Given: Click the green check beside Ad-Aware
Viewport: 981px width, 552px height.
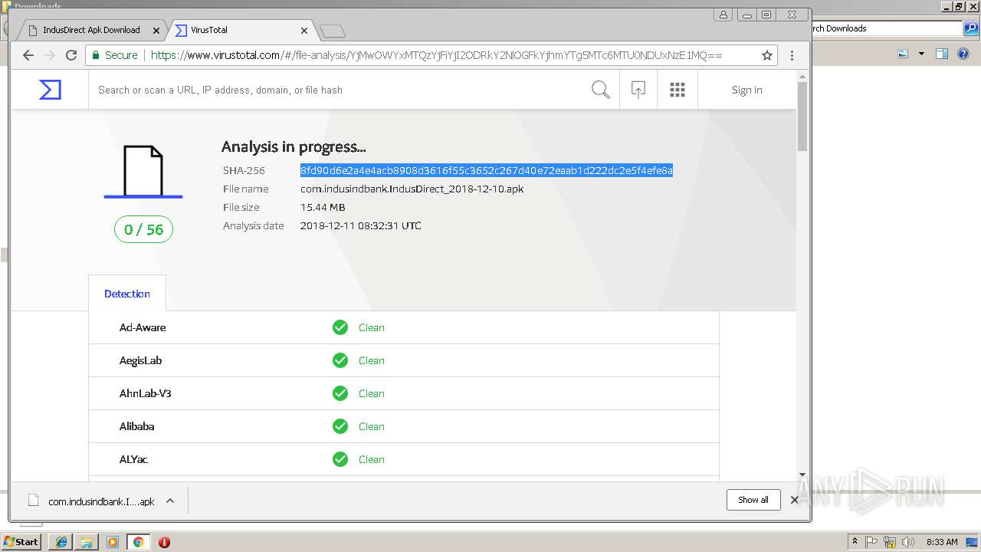Looking at the screenshot, I should [340, 327].
